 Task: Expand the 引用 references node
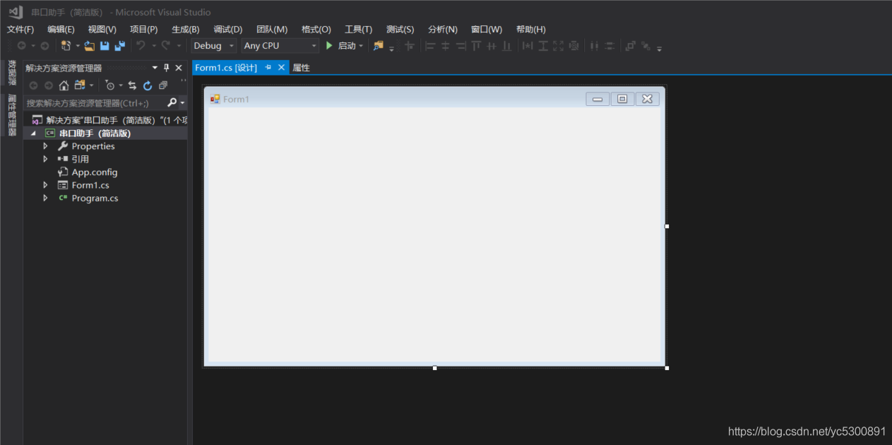point(45,159)
